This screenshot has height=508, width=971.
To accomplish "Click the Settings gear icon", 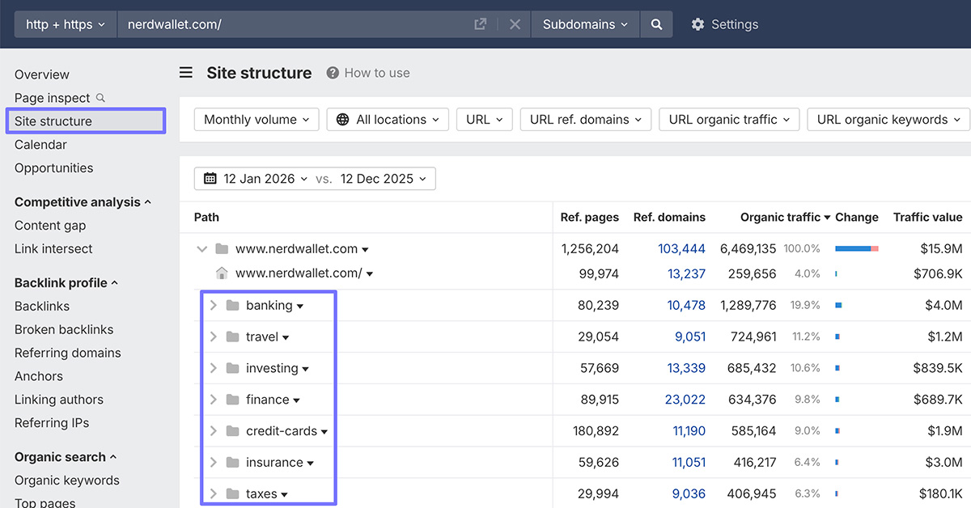I will pos(698,24).
